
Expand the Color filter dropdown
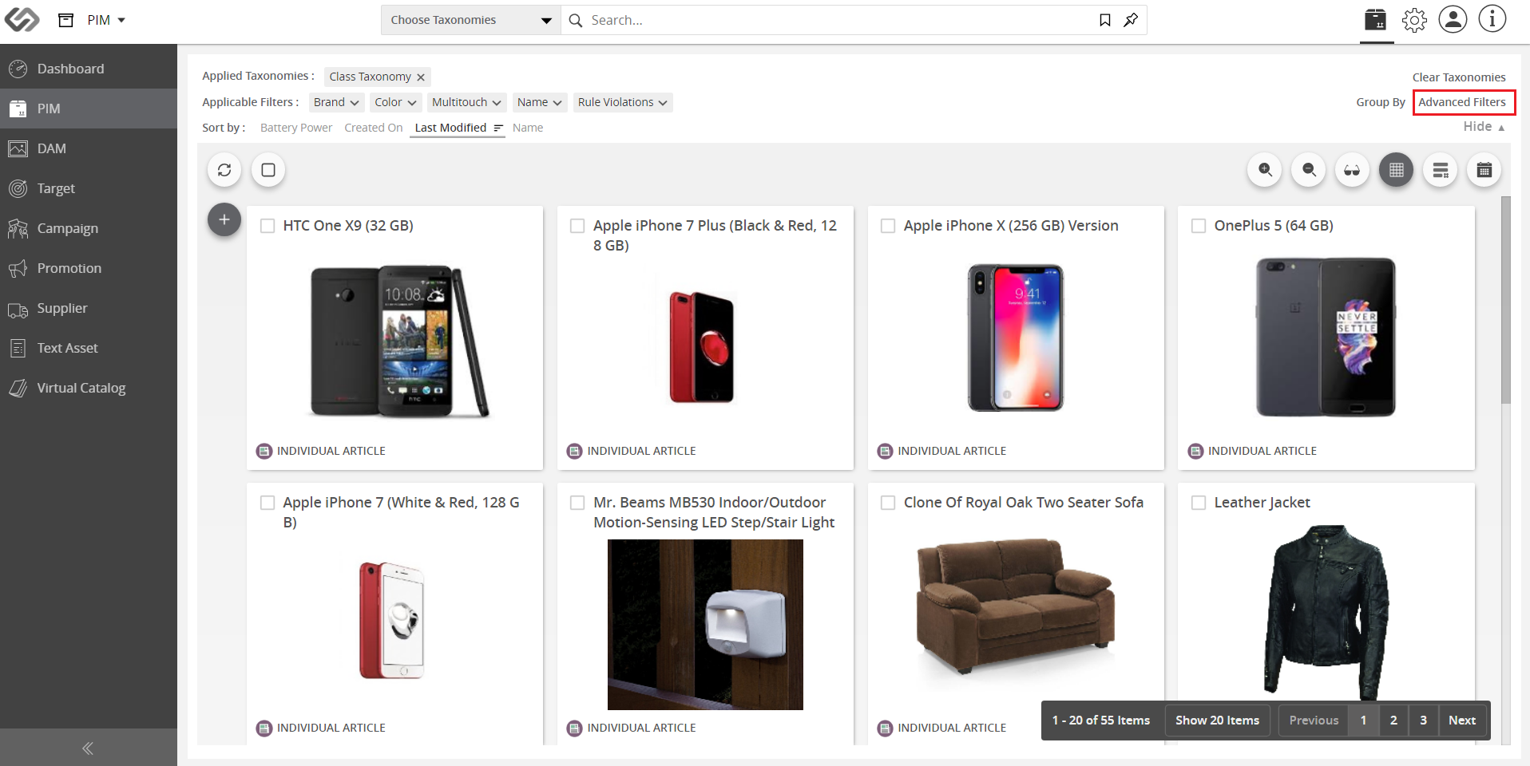pos(396,102)
